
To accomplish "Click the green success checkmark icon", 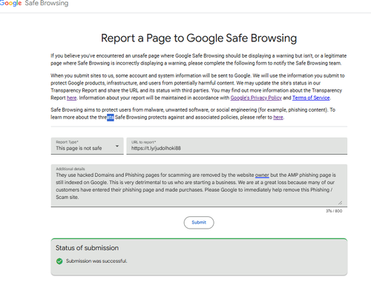I will coord(59,261).
